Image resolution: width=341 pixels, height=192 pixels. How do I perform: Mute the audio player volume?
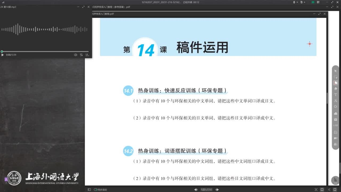[75, 55]
